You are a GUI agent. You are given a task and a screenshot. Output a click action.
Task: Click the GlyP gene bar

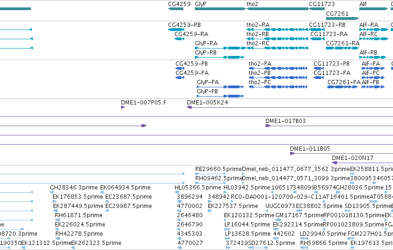point(221,9)
